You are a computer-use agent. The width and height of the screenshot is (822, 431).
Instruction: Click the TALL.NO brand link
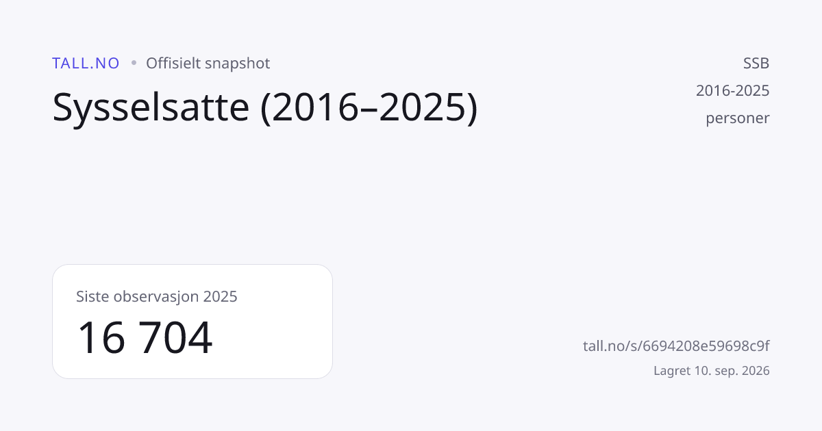(x=86, y=63)
